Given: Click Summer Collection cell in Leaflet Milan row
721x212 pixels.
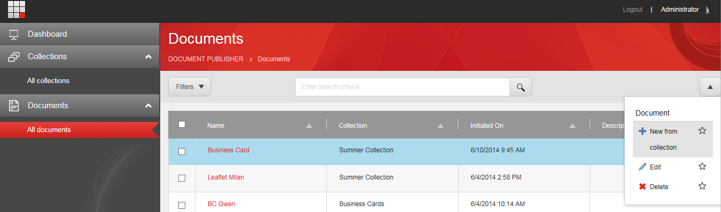Looking at the screenshot, I should click(366, 177).
